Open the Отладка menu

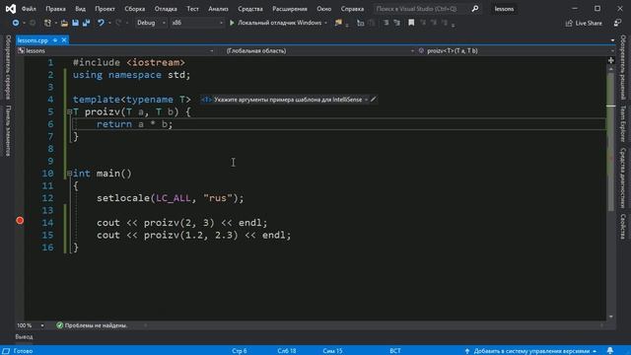[x=166, y=9]
